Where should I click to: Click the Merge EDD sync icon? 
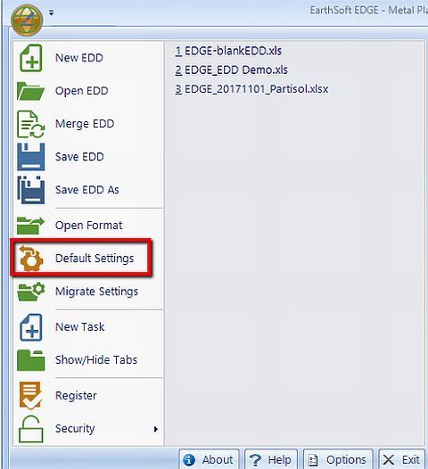click(31, 124)
